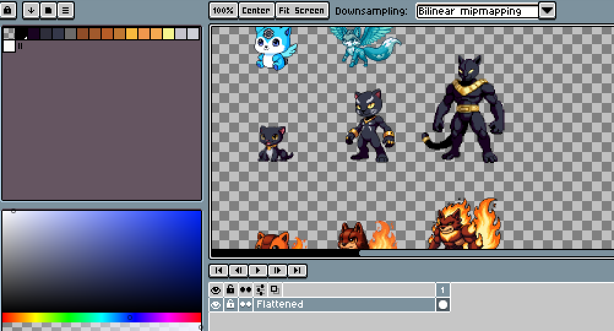Click the Bilinear mipmapping field
The width and height of the screenshot is (614, 331).
point(477,11)
